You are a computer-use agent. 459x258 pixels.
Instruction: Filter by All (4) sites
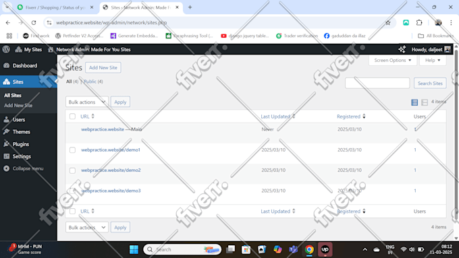[72, 82]
